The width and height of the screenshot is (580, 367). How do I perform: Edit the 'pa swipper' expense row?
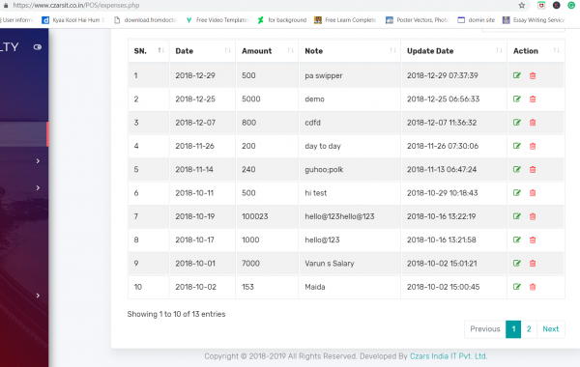pyautogui.click(x=517, y=75)
